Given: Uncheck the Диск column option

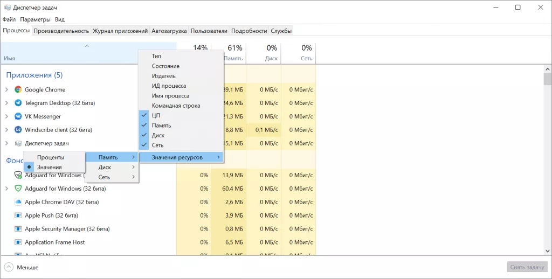Looking at the screenshot, I should pos(157,135).
